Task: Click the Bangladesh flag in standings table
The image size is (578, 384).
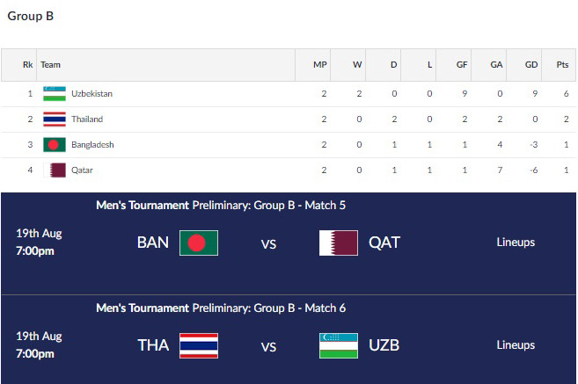Action: pyautogui.click(x=55, y=144)
